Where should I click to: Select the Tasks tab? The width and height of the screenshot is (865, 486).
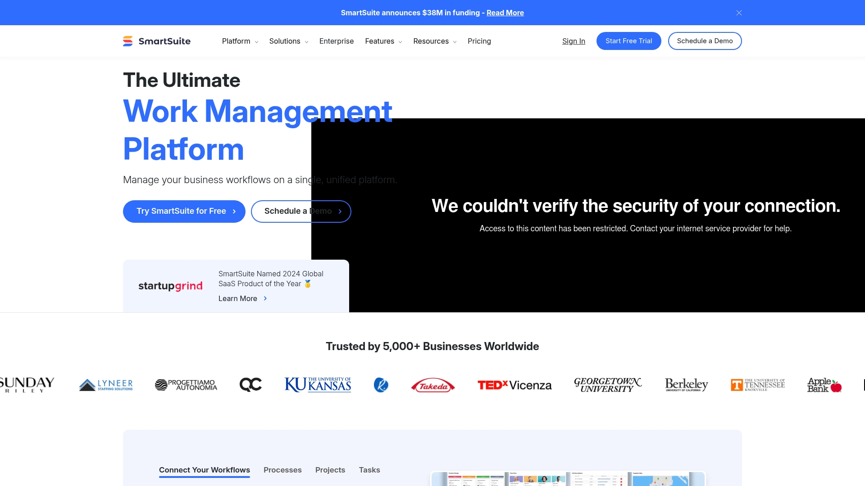coord(369,470)
